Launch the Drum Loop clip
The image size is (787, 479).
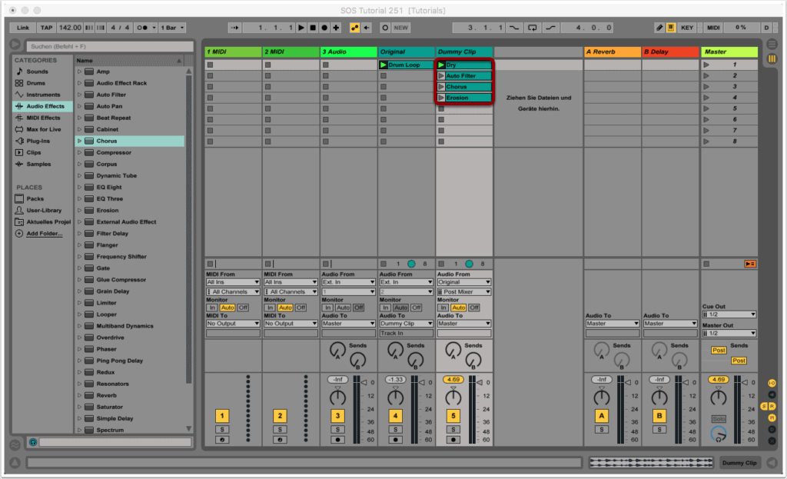pyautogui.click(x=384, y=65)
